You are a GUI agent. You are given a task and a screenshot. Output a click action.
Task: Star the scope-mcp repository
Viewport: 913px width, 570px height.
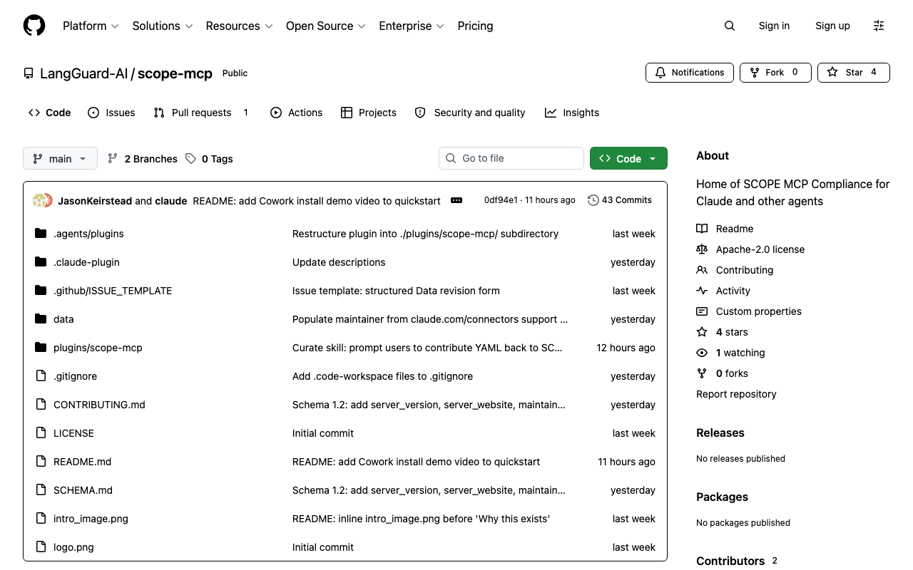point(854,73)
